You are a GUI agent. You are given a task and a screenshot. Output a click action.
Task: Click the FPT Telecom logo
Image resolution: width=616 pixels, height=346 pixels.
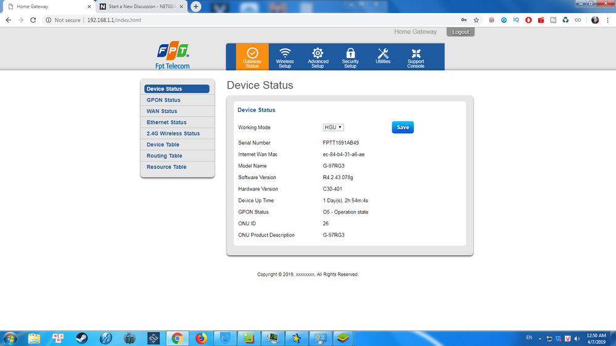[173, 56]
